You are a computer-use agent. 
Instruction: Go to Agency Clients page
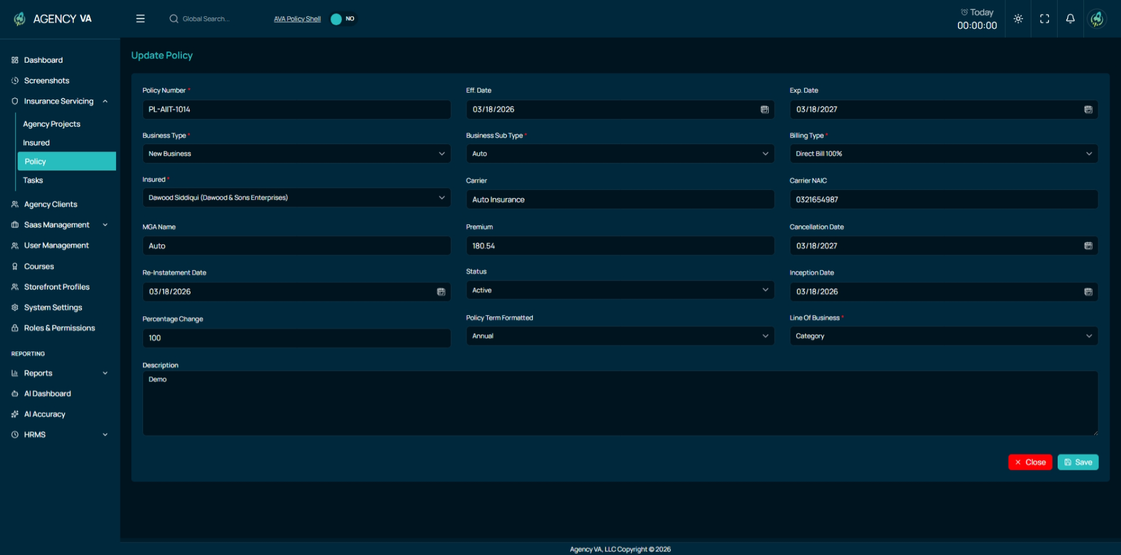[x=50, y=204]
